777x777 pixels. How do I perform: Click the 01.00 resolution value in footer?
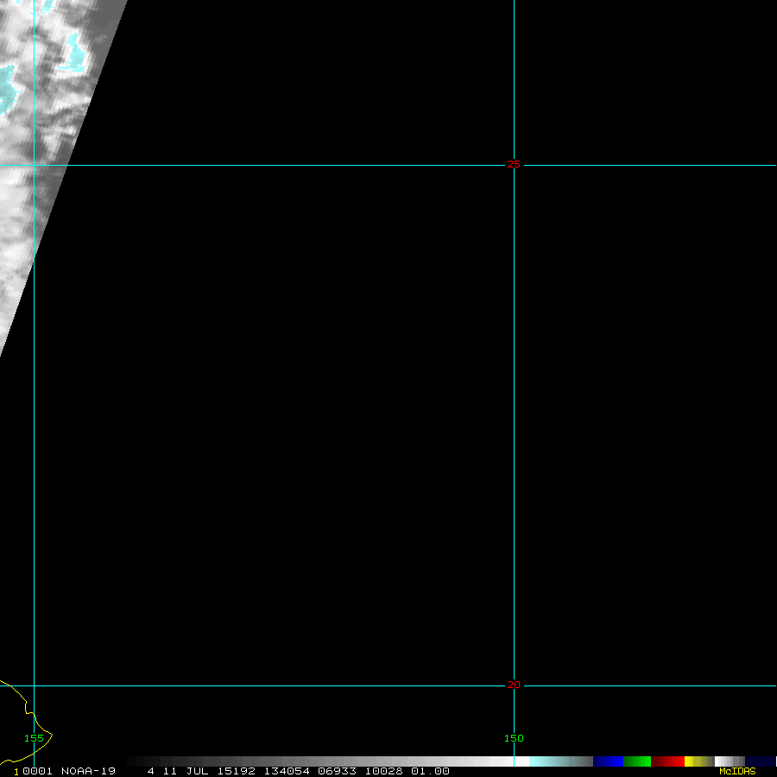click(430, 771)
